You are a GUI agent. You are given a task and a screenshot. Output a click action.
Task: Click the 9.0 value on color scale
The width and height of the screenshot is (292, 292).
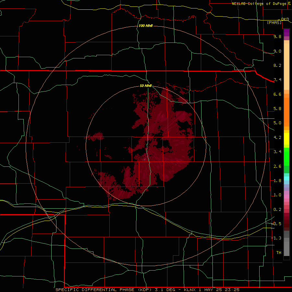pyautogui.click(x=277, y=51)
